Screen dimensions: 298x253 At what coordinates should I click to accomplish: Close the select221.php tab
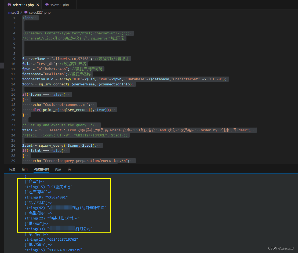(x=38, y=5)
